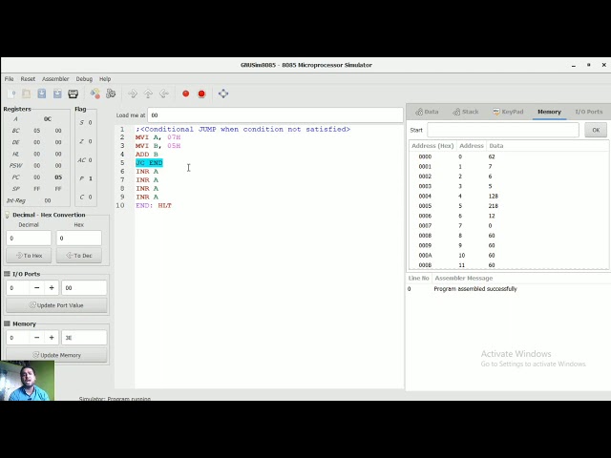The width and height of the screenshot is (611, 458).
Task: Click the Start address input field
Action: (x=503, y=130)
